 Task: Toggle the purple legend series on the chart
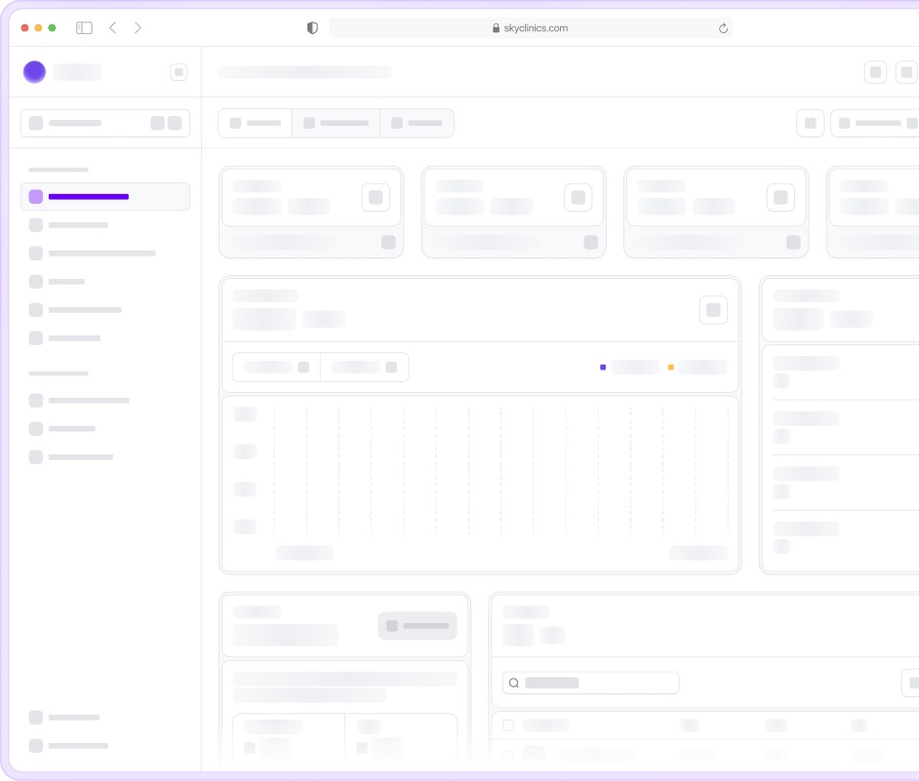(x=603, y=368)
